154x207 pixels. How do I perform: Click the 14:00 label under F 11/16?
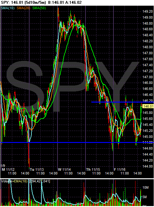click(138, 173)
